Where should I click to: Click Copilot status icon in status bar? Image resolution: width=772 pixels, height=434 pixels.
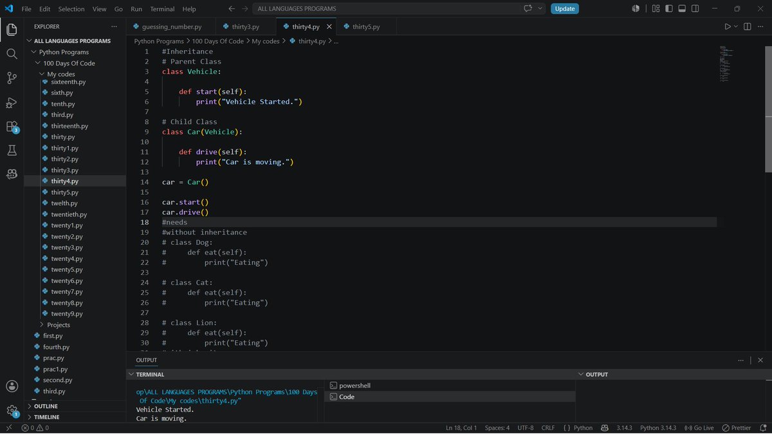605,428
